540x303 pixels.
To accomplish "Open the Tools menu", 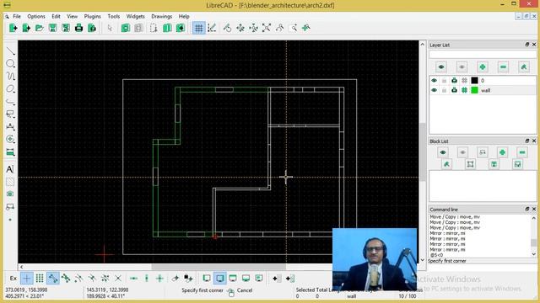I will [x=113, y=16].
